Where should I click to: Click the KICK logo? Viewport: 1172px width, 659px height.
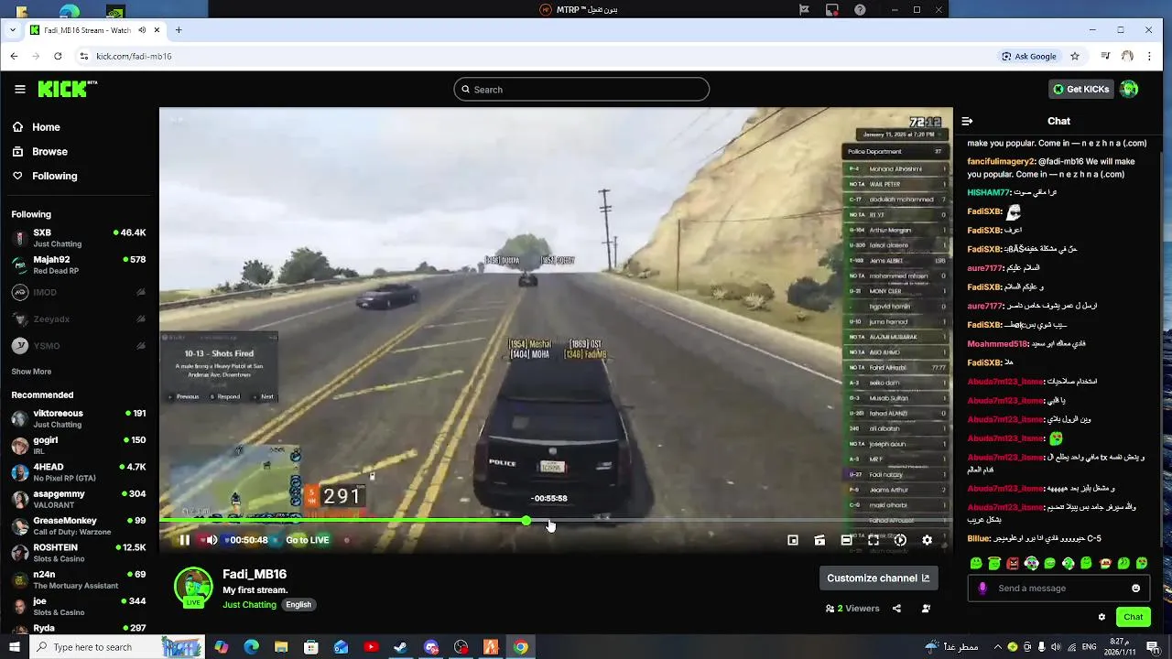click(x=67, y=89)
